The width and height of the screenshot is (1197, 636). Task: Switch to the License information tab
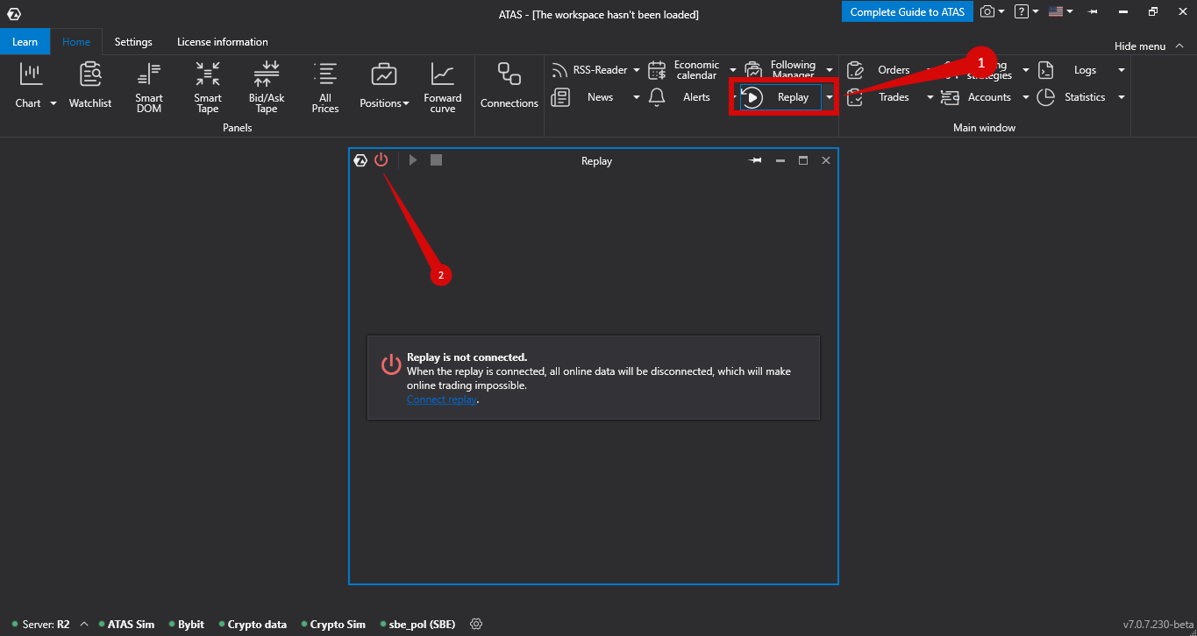223,41
